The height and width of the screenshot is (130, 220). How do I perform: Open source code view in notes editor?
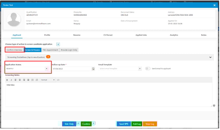(58, 80)
